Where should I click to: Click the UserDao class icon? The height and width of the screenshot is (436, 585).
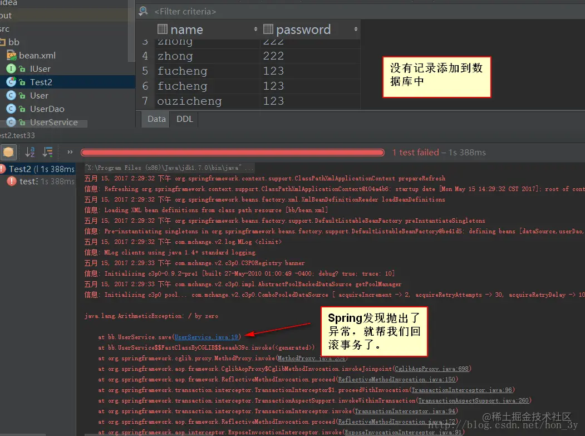(11, 109)
